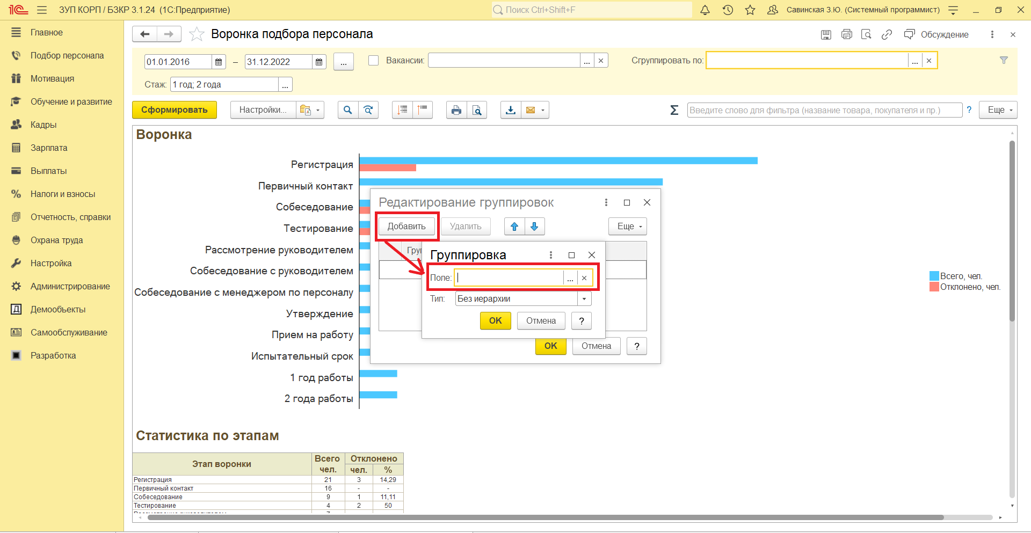Expand the Еще menu in report toolbar
The image size is (1031, 533).
(998, 110)
